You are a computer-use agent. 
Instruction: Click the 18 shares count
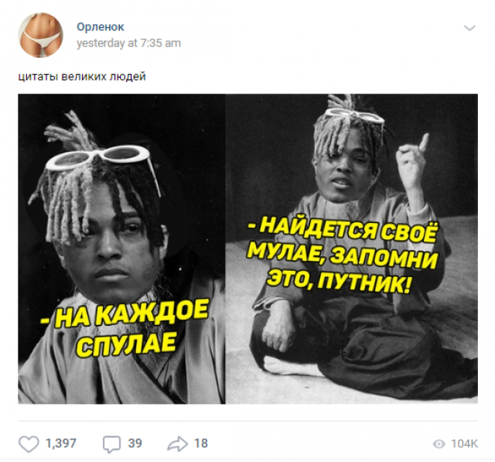point(201,443)
